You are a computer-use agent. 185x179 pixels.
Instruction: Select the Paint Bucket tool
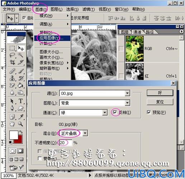[20, 86]
